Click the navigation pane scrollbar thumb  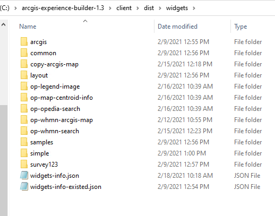[4, 160]
